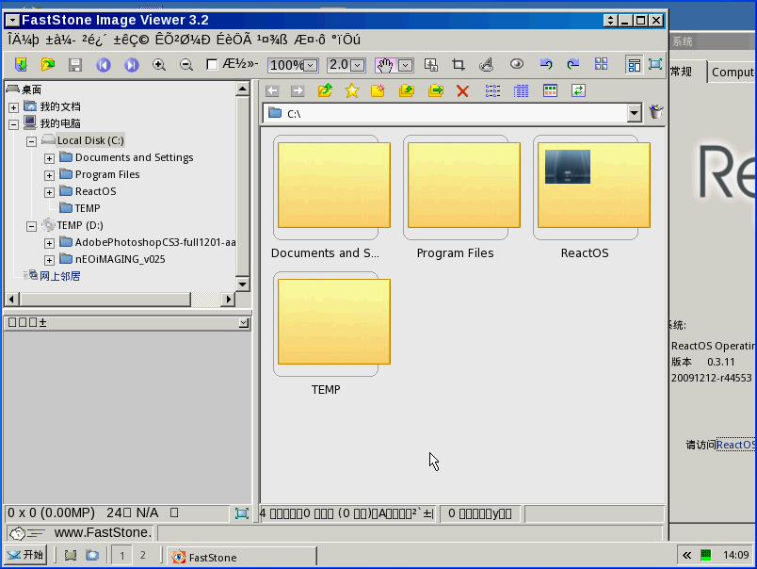Image resolution: width=757 pixels, height=569 pixels.
Task: Select the hand pan tool
Action: click(x=385, y=65)
